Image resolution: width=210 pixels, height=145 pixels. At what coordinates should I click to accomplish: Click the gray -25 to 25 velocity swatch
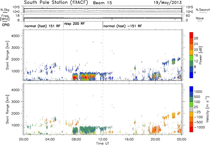(x=191, y=109)
